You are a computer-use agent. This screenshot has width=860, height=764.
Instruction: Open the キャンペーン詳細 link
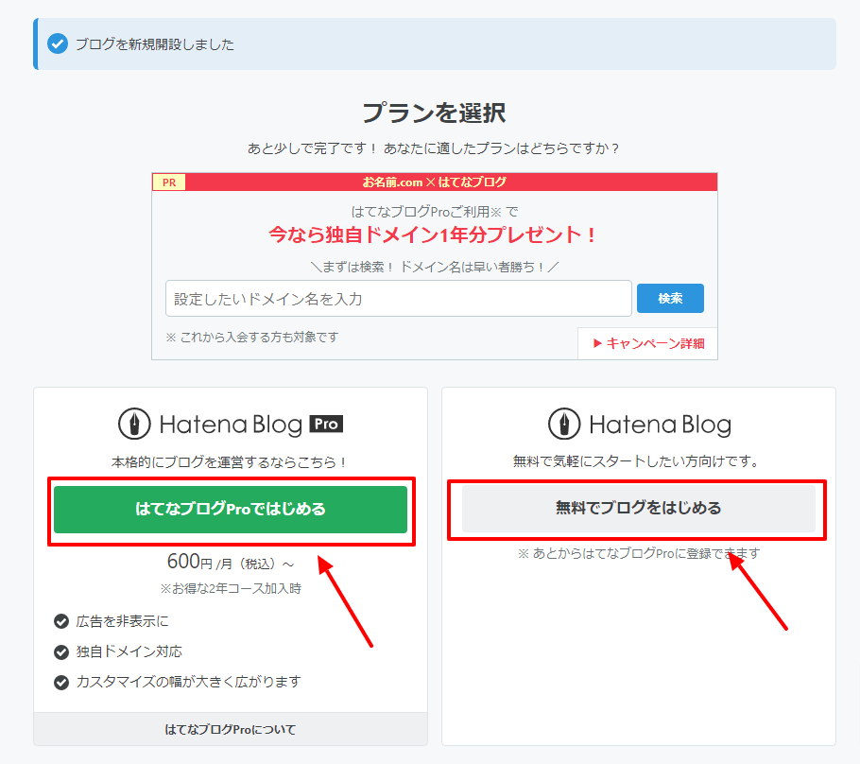tap(649, 343)
